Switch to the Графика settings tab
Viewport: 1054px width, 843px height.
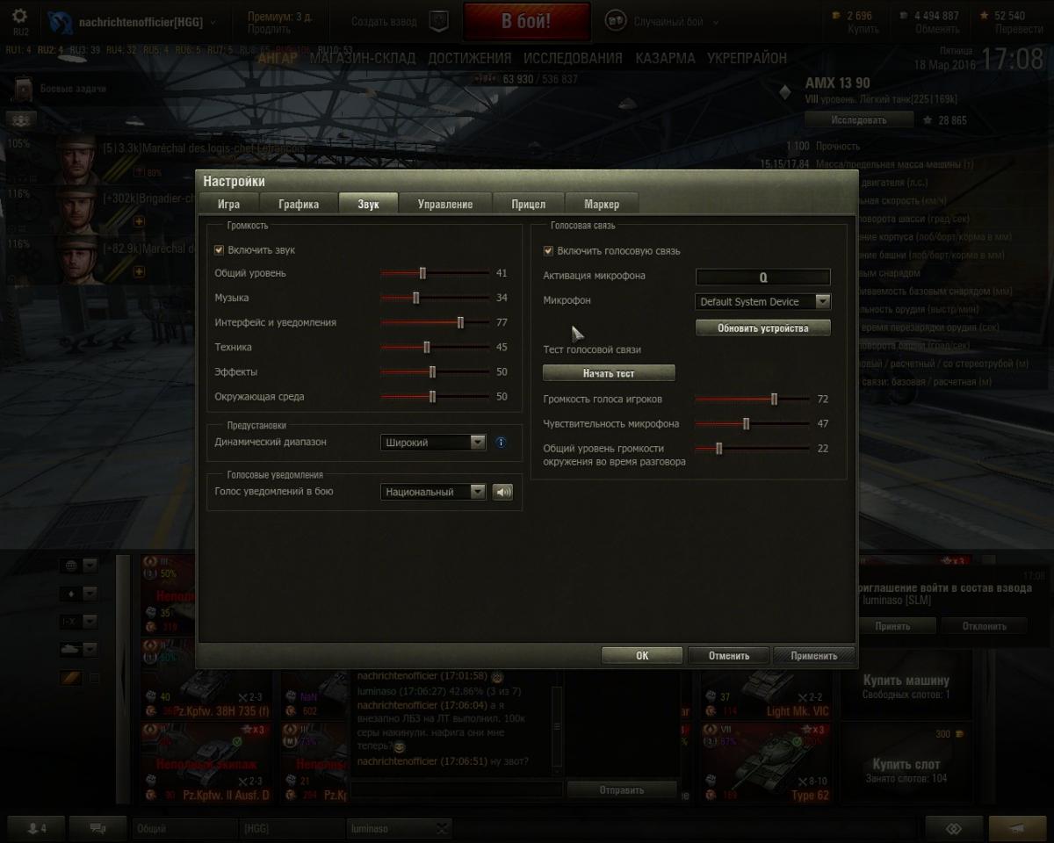tap(299, 204)
